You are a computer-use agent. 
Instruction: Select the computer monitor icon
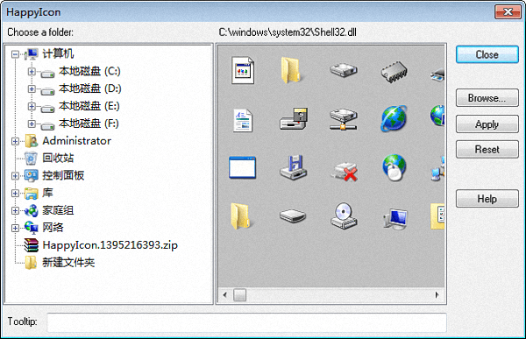(x=395, y=219)
